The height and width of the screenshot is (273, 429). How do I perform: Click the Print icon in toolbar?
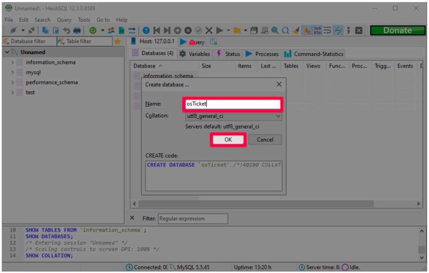(77, 30)
